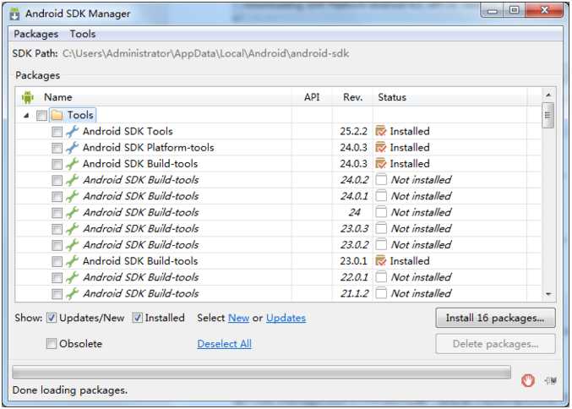Click the Rev. column header

click(x=352, y=97)
